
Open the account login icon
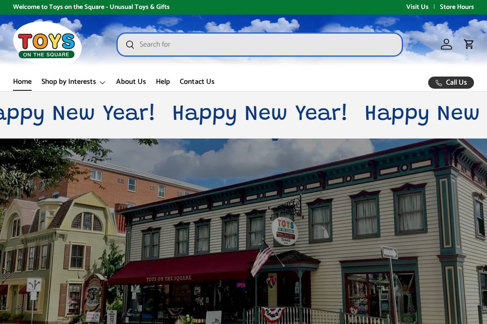(x=446, y=44)
